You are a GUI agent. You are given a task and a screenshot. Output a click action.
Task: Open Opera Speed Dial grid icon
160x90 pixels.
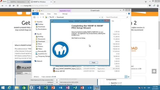(x=14, y=6)
